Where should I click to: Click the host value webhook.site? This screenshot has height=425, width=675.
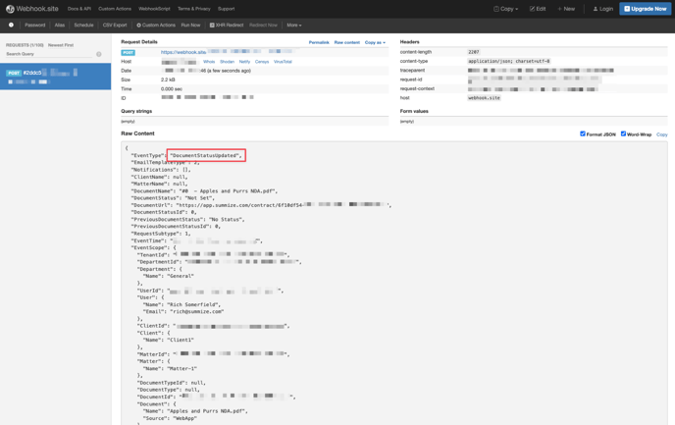(x=484, y=98)
